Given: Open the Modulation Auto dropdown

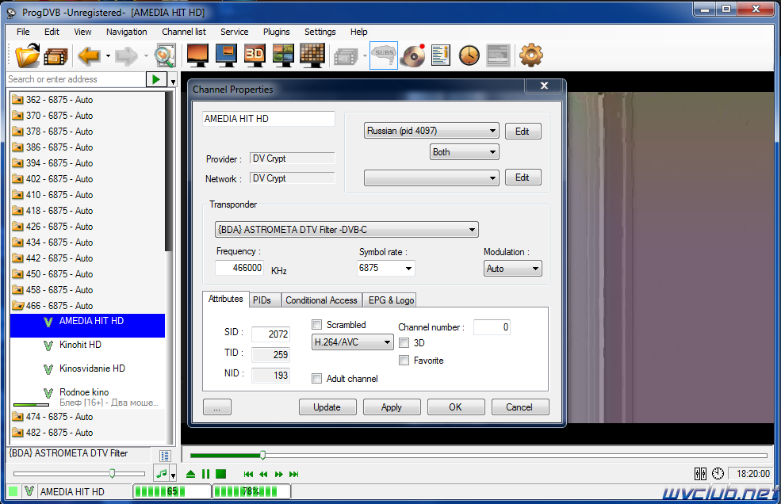Looking at the screenshot, I should [512, 269].
